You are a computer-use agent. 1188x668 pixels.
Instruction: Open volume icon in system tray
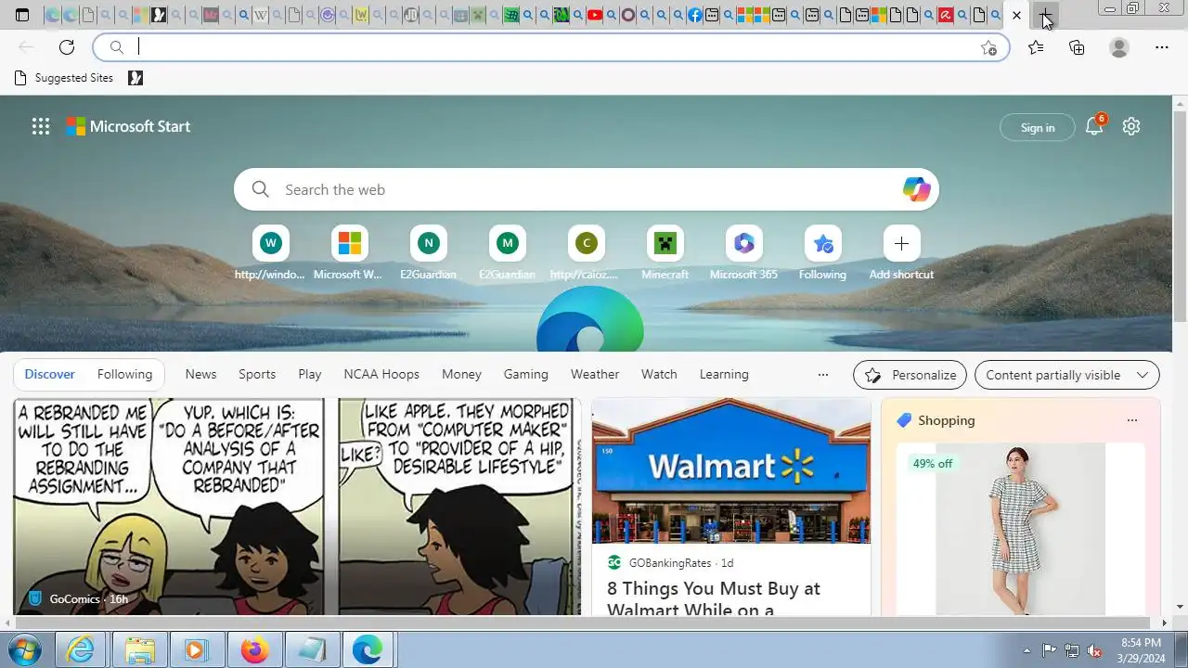[1095, 650]
